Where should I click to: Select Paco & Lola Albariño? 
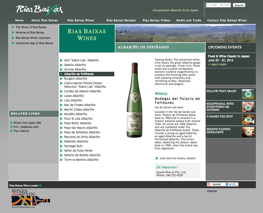tap(78, 119)
